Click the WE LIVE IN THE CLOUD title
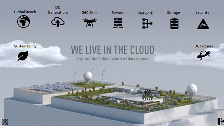224x126 pixels. (x=113, y=50)
